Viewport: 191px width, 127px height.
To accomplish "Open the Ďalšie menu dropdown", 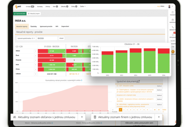I will pos(83,6).
